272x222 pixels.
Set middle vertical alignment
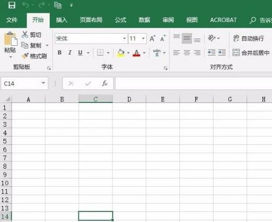(187, 39)
